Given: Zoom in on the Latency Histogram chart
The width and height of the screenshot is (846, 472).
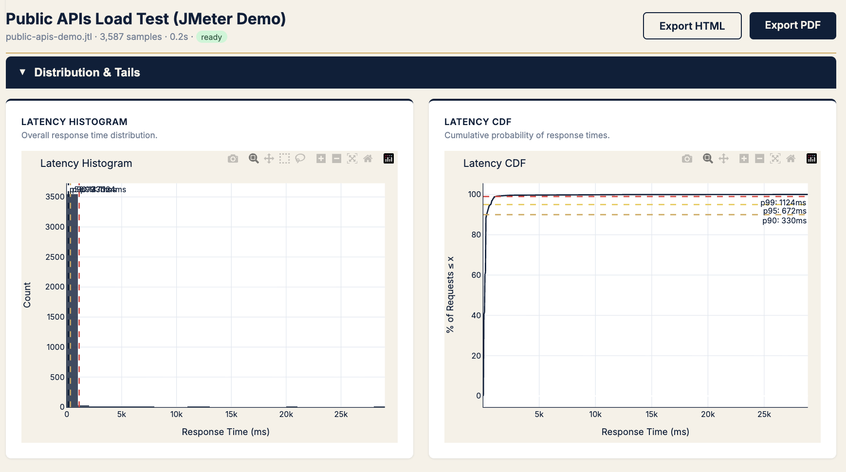Looking at the screenshot, I should pyautogui.click(x=321, y=159).
